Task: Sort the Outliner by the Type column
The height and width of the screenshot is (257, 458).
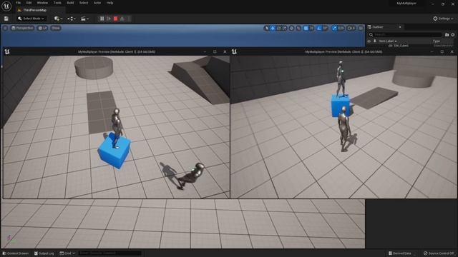Action: pos(437,41)
